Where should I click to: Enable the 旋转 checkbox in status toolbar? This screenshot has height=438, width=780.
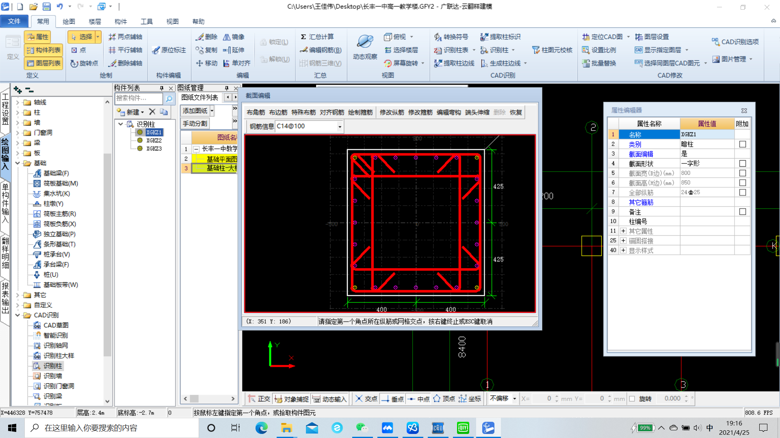(x=632, y=399)
